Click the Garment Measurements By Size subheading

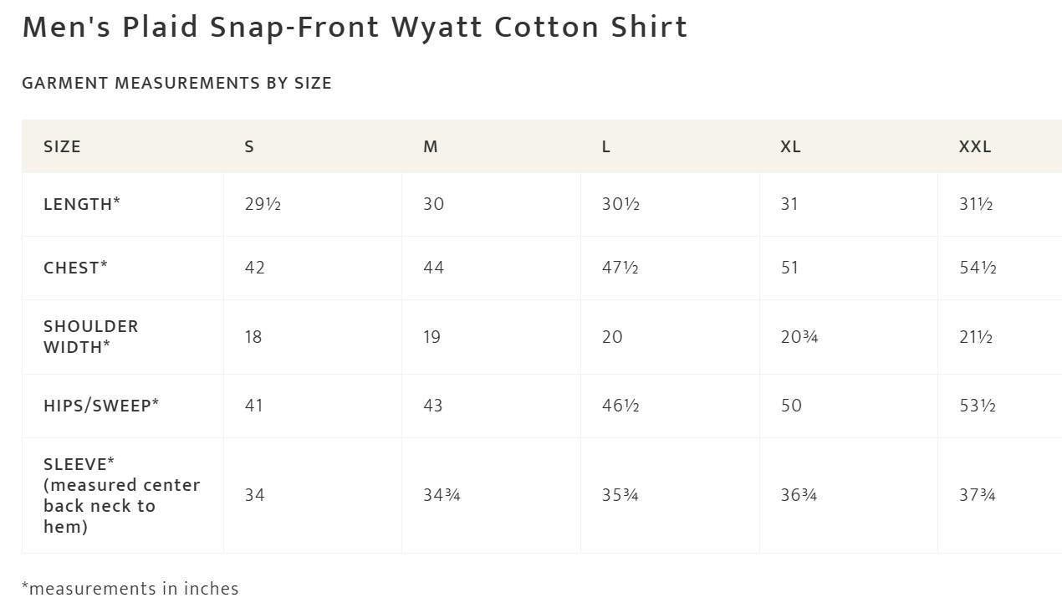tap(176, 83)
